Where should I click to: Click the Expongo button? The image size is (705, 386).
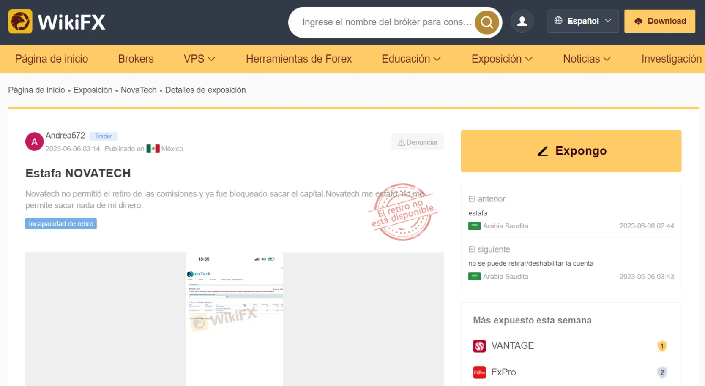point(571,151)
